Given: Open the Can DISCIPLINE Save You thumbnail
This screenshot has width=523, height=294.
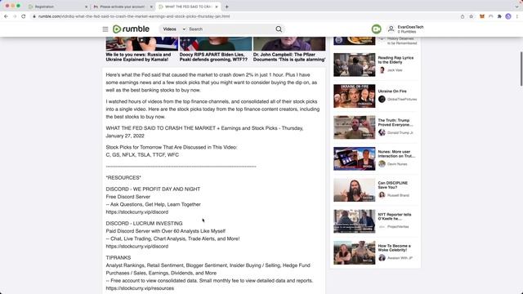Looking at the screenshot, I should 354,190.
